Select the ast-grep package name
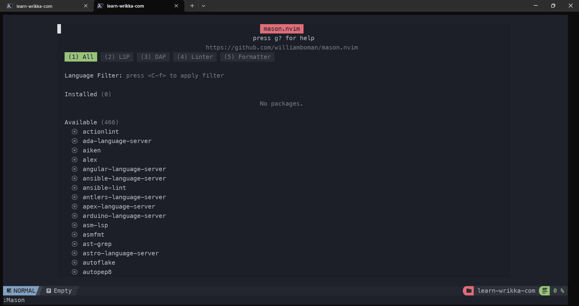Image resolution: width=579 pixels, height=306 pixels. 97,244
